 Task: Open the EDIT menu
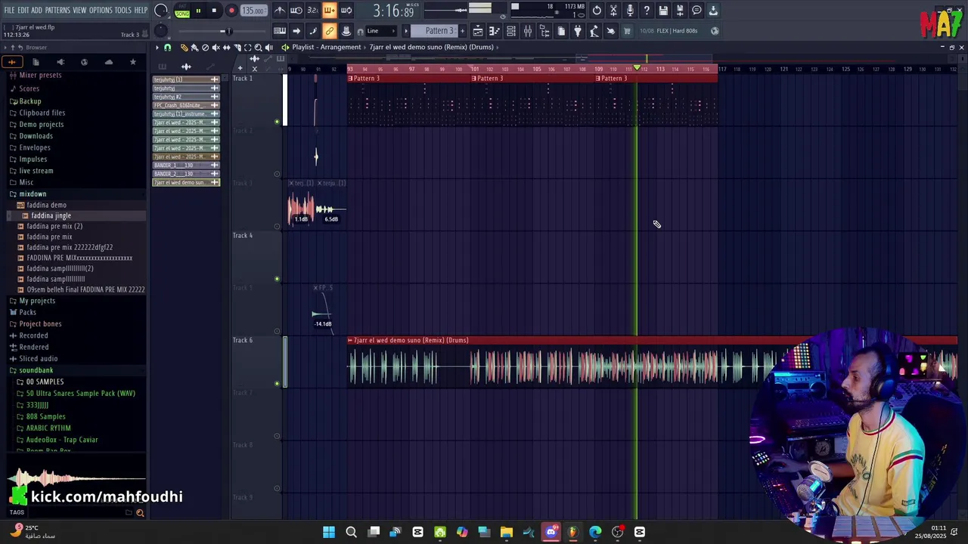[x=23, y=10]
